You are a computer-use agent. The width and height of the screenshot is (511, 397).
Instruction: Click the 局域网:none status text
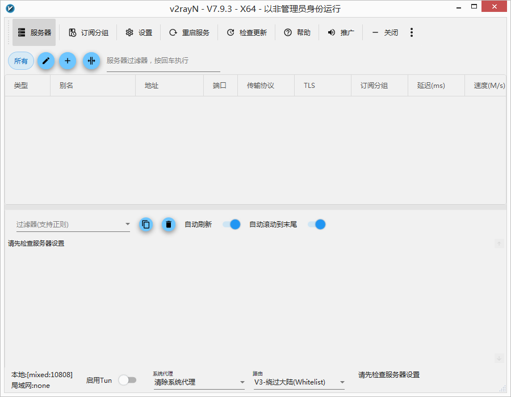click(x=31, y=386)
